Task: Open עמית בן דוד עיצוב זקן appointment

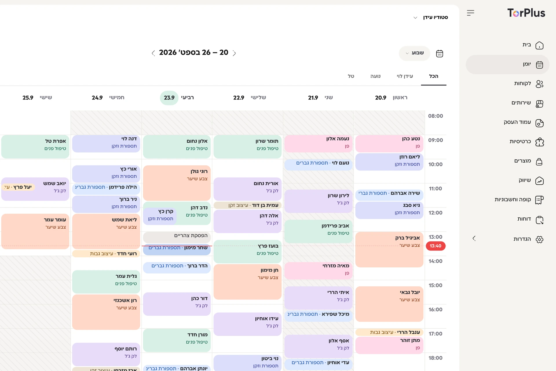Action: [x=248, y=205]
